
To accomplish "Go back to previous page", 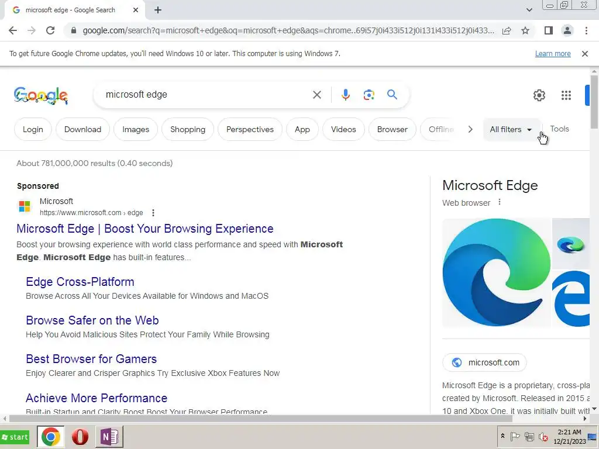I will (x=13, y=30).
